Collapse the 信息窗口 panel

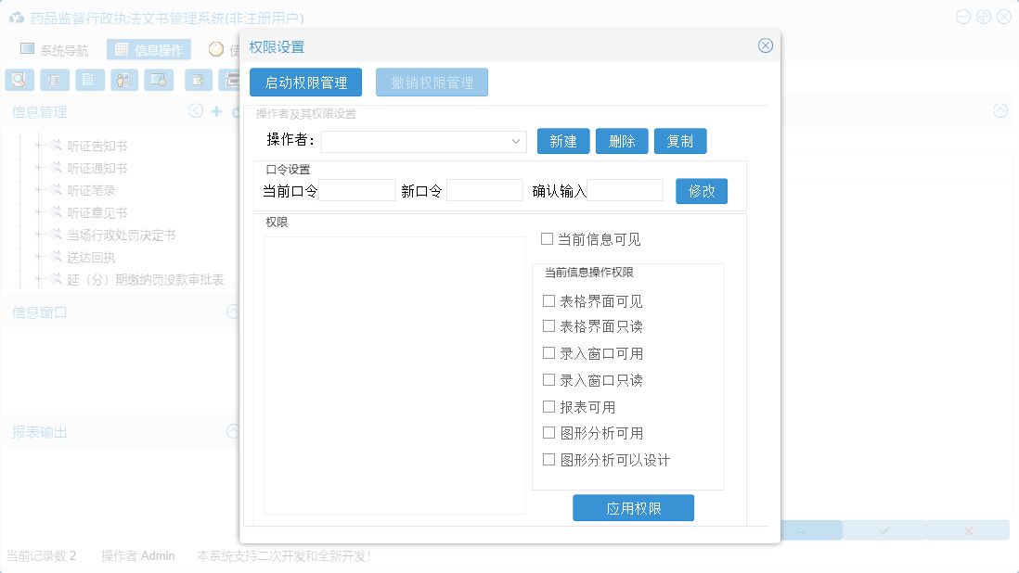[x=233, y=312]
